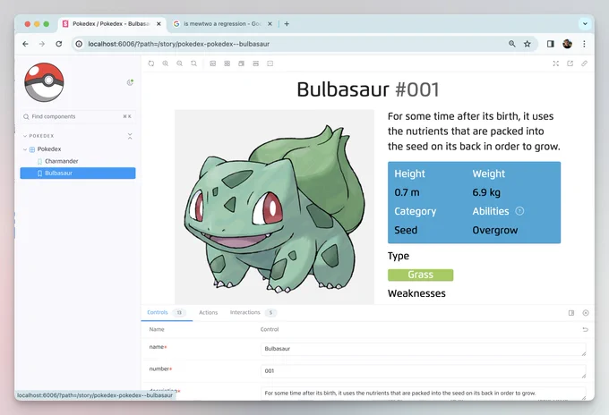Click the '6.9 kg' weight value
Viewport: 609px width, 415px height.
[486, 192]
